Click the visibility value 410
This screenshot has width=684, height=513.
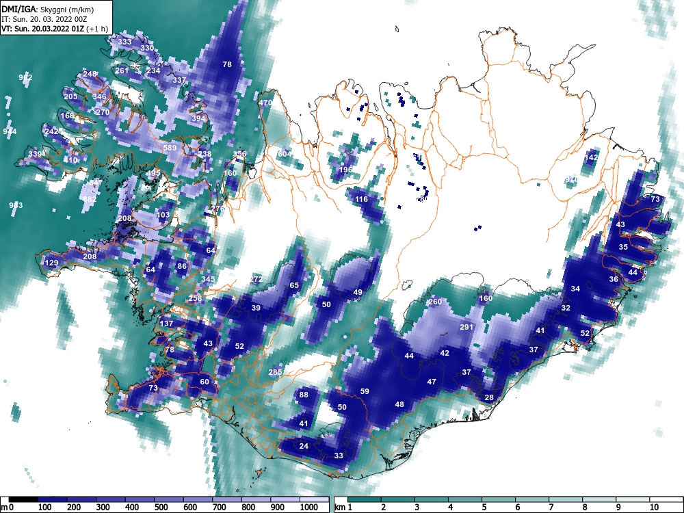(70, 160)
